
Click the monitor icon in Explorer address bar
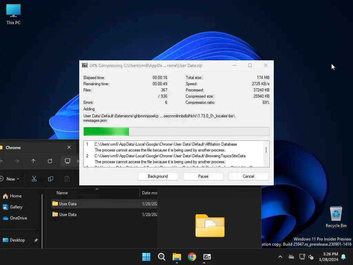[x=68, y=161]
